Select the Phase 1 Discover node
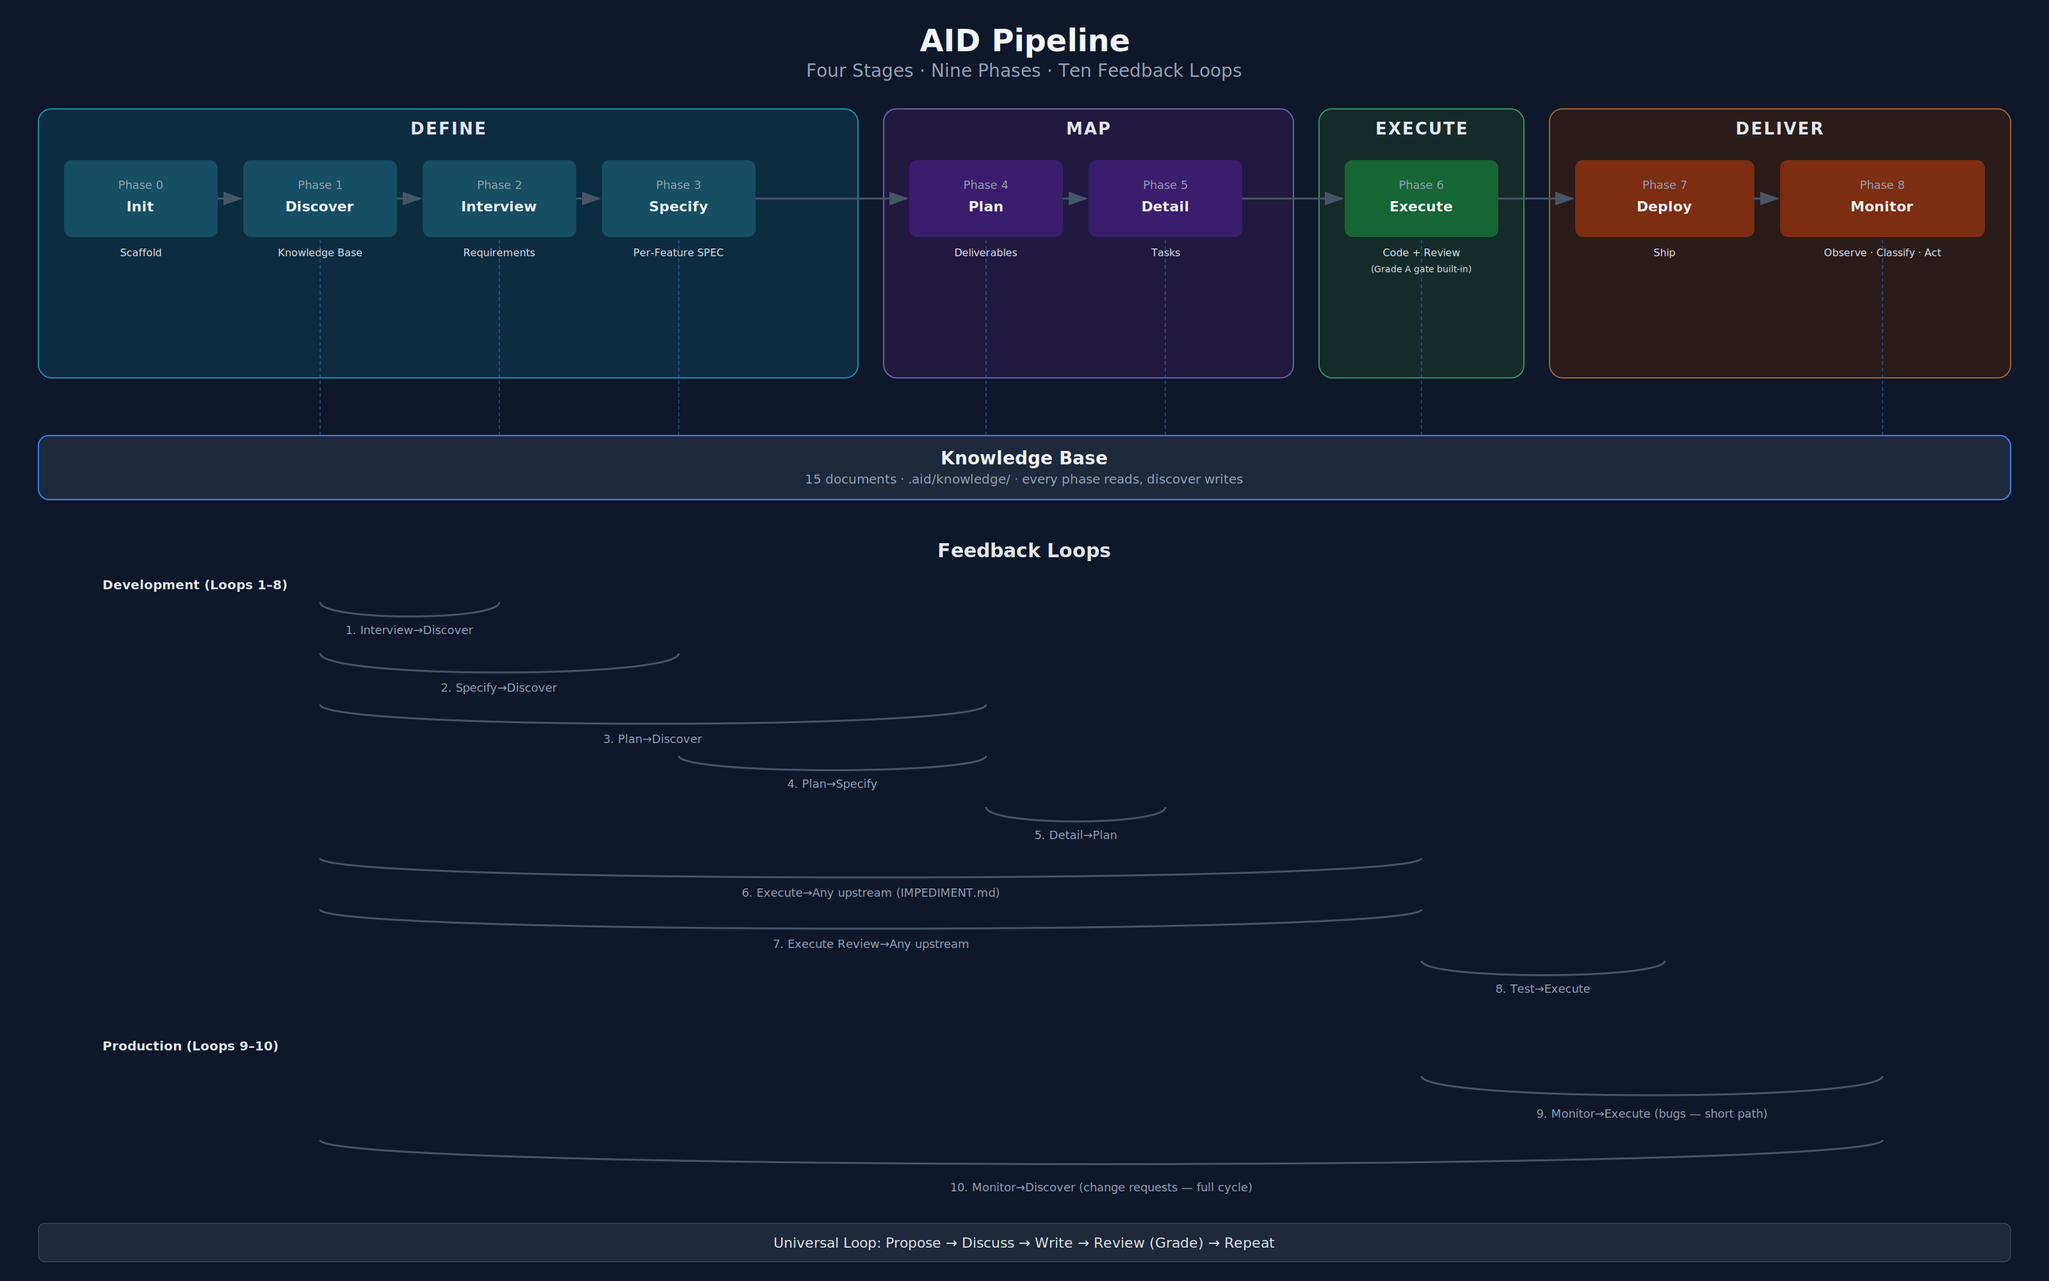Screen dimensions: 2049x1281 click(320, 197)
